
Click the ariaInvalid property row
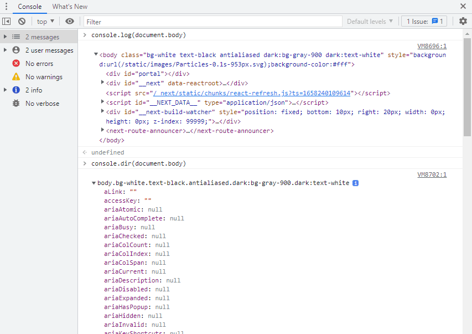[135, 325]
